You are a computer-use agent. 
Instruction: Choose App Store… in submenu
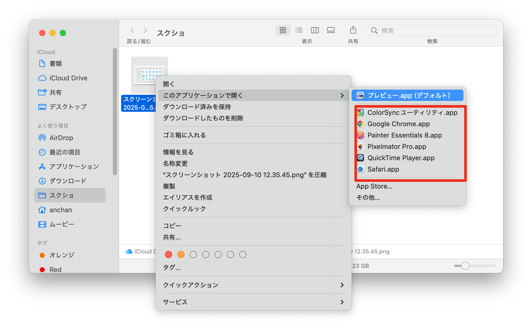click(407, 186)
